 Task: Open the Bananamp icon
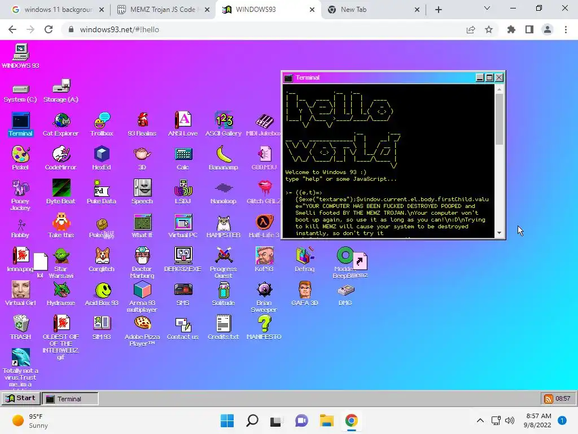224,158
